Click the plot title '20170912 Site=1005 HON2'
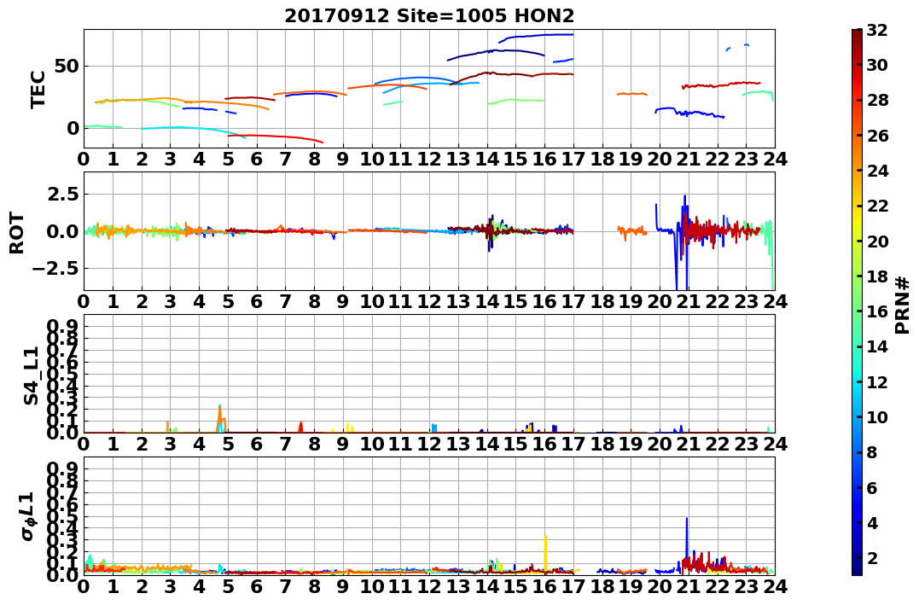 429,16
